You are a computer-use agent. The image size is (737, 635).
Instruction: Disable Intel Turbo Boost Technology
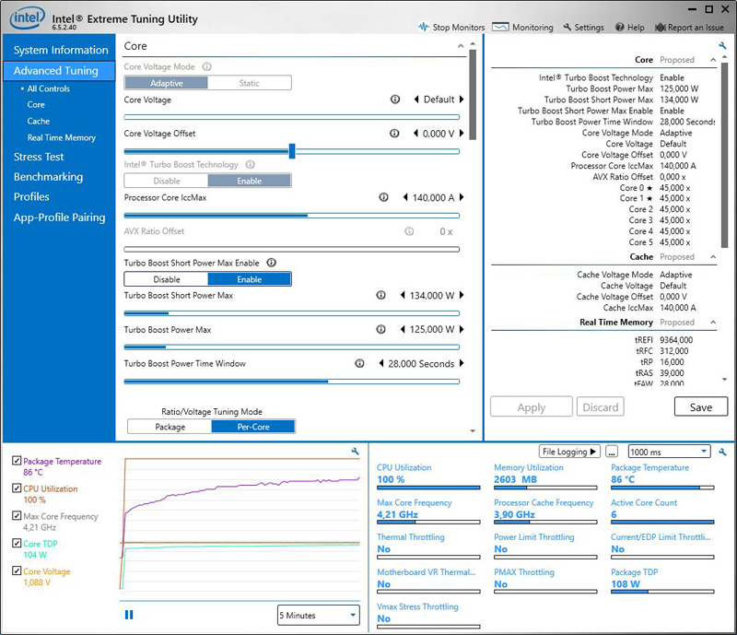coord(167,181)
